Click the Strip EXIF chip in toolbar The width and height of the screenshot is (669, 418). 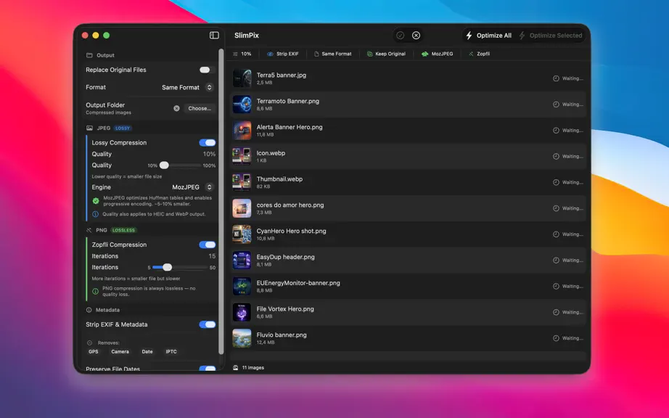282,54
